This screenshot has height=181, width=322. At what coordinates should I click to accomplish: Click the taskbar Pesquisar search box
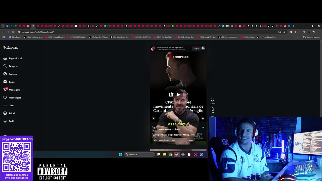[140, 154]
